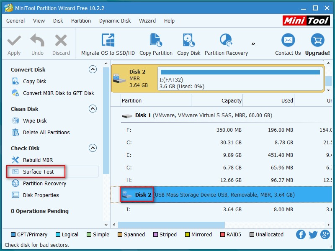This screenshot has height=251, width=335.
Task: Click the MiniTool logo
Action: pyautogui.click(x=306, y=20)
